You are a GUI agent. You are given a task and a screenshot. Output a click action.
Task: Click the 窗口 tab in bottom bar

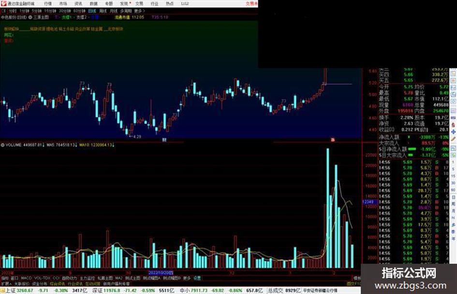pyautogui.click(x=15, y=278)
